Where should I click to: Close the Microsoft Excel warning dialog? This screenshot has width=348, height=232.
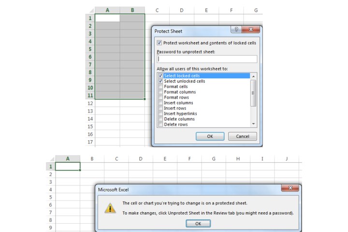290,188
